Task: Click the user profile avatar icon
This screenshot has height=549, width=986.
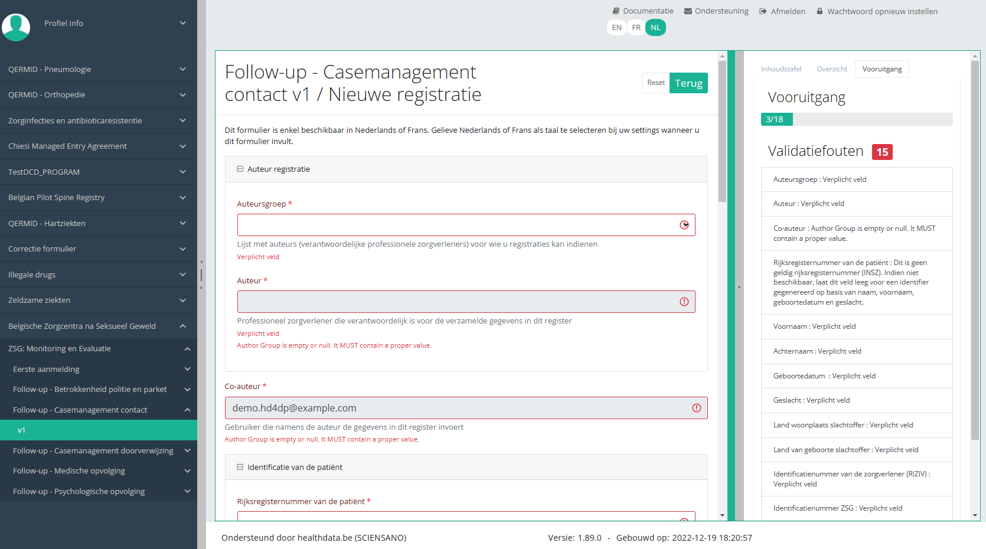Action: coord(16,27)
